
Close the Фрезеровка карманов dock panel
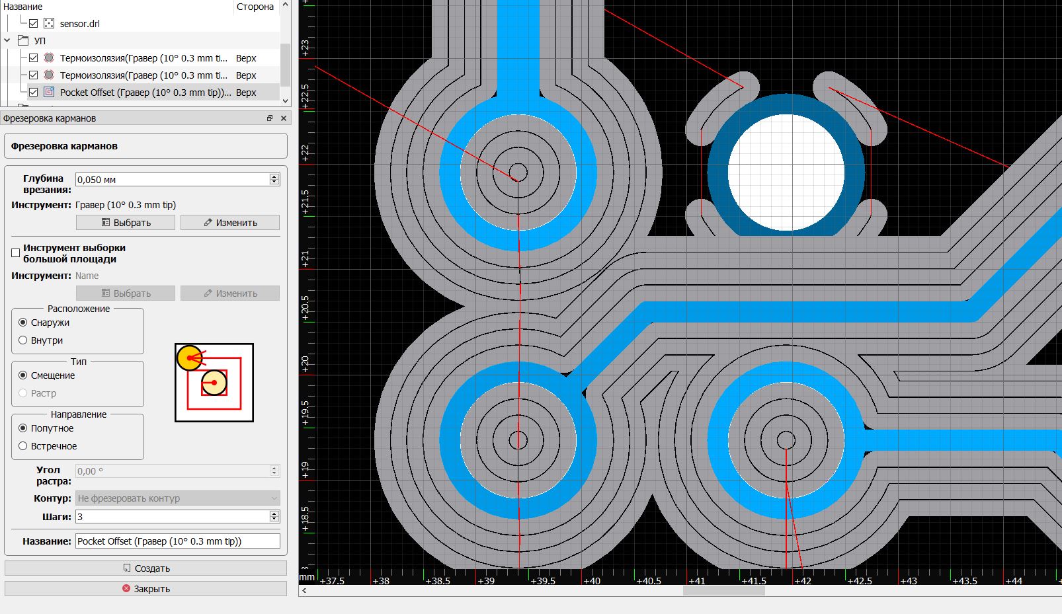(284, 118)
